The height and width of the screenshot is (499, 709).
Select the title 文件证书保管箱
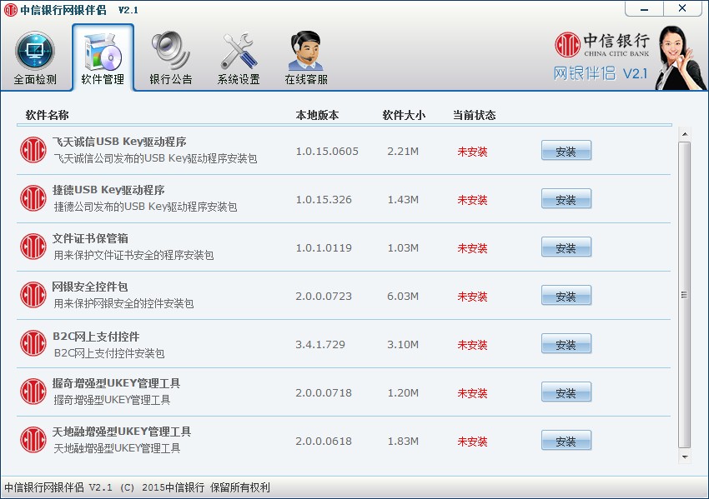pos(90,238)
